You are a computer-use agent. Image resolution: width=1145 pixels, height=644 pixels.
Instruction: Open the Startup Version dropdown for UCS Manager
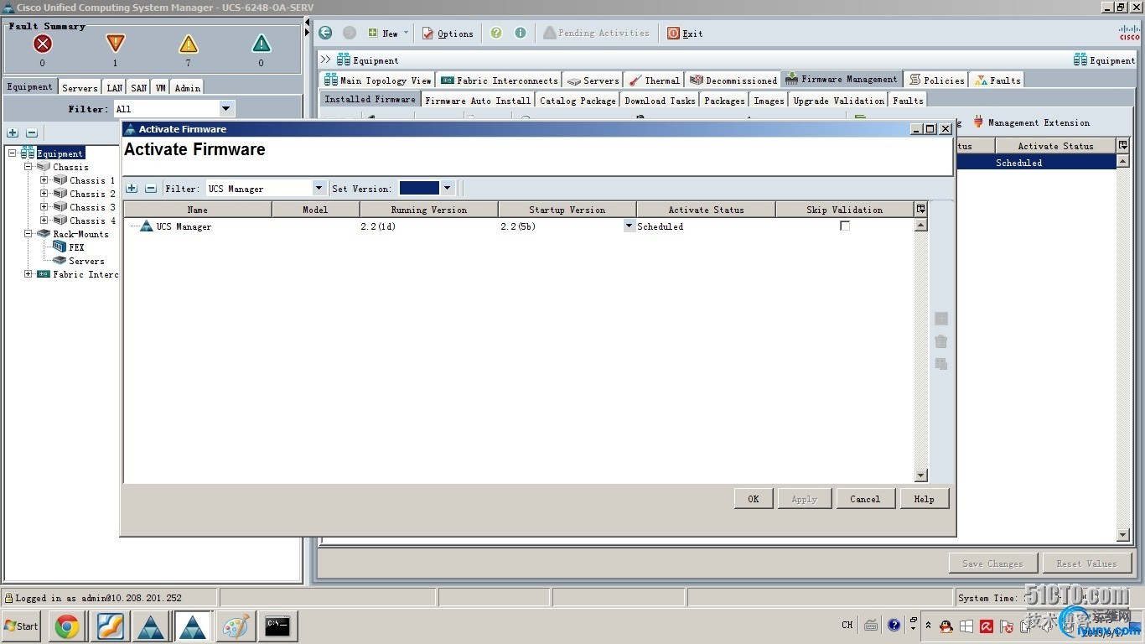629,226
